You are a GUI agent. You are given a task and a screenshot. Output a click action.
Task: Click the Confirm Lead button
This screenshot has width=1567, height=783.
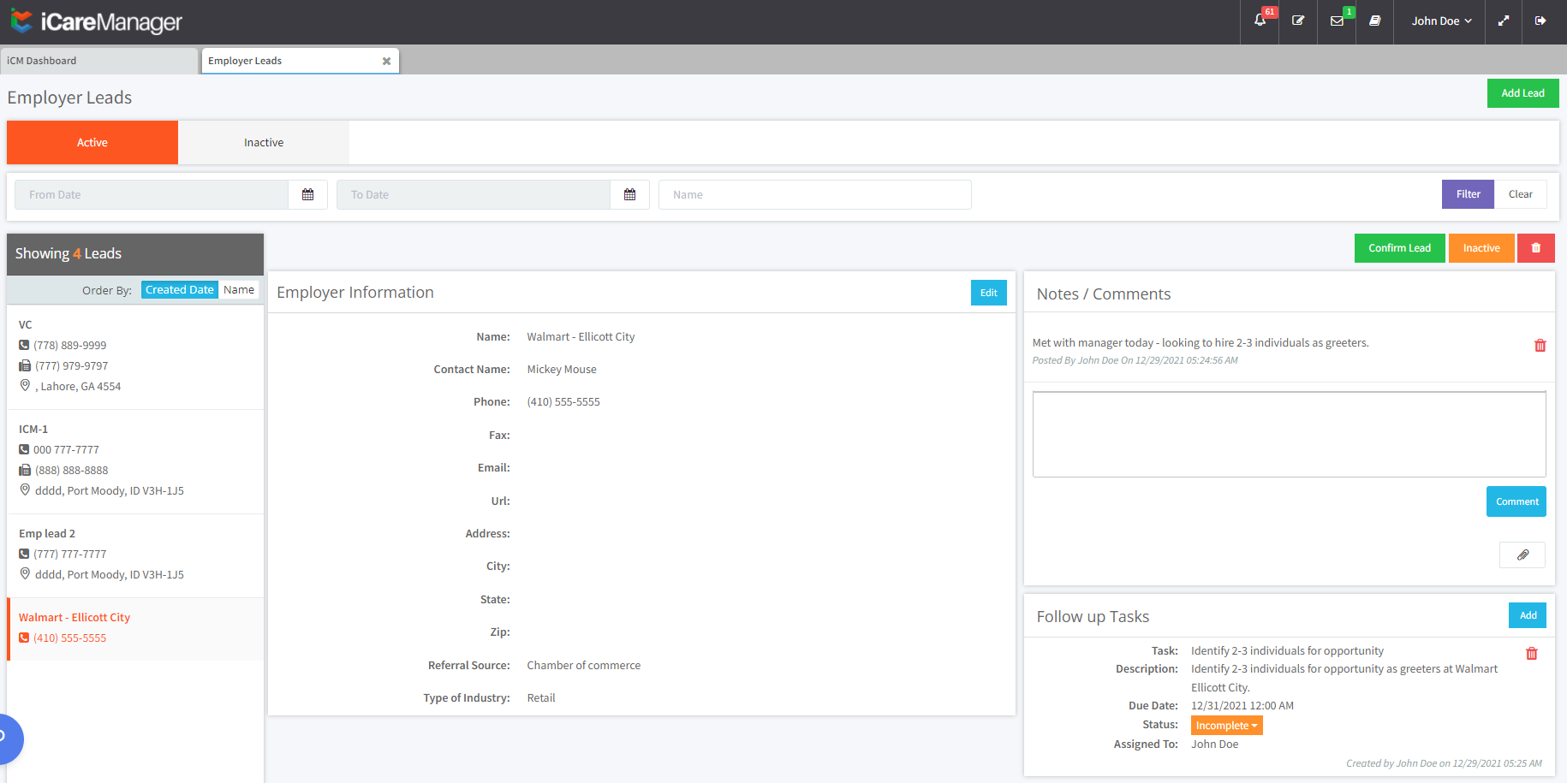pos(1399,248)
